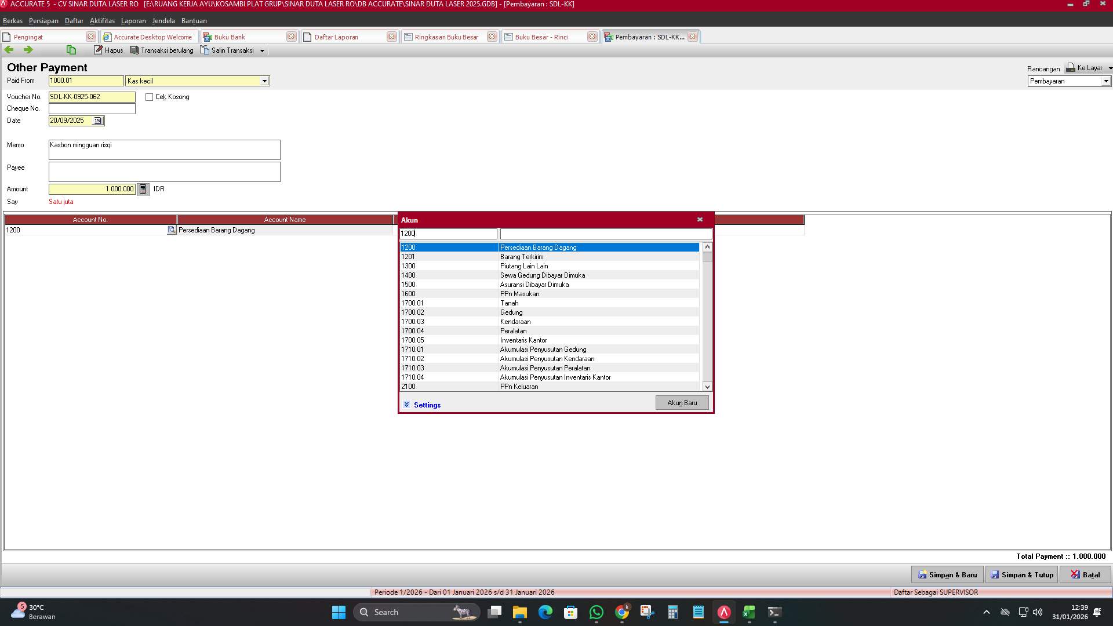This screenshot has width=1113, height=626.
Task: Click the navigate back arrow icon
Action: tap(9, 50)
